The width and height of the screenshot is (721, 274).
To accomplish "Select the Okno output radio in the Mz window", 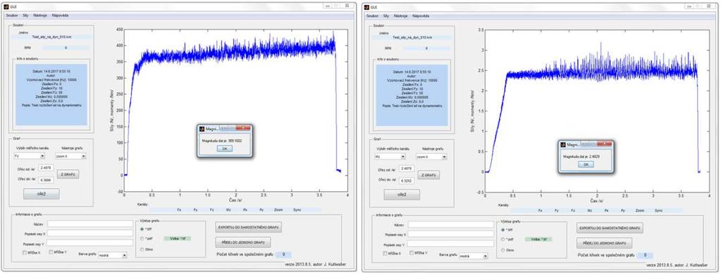I will [x=503, y=249].
